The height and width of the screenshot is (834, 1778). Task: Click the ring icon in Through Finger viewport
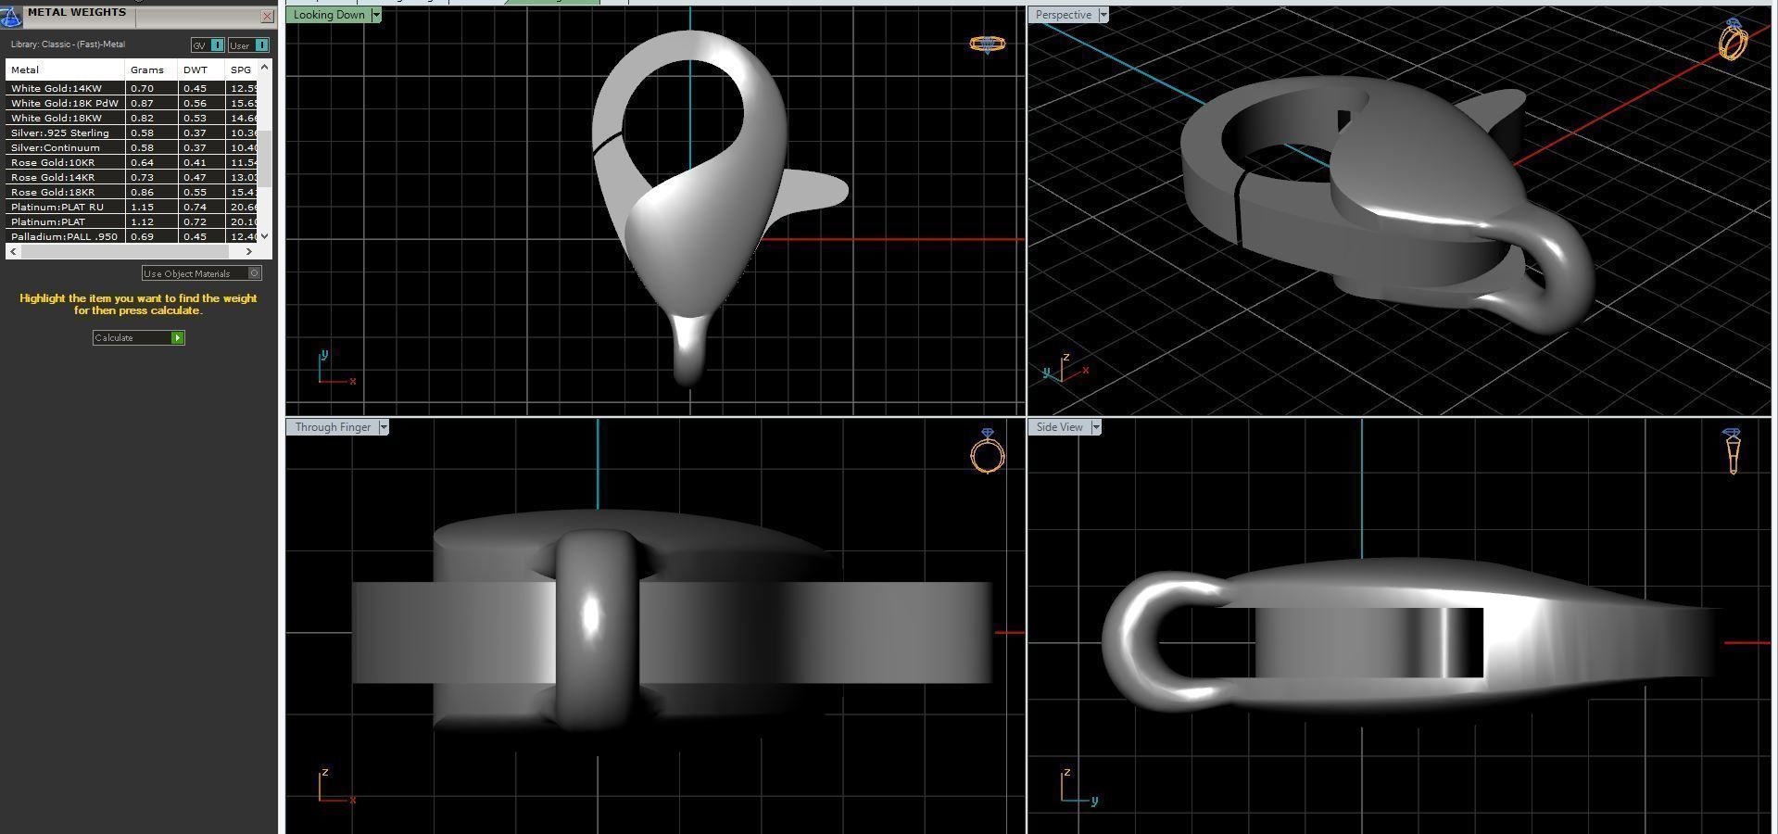pyautogui.click(x=988, y=452)
